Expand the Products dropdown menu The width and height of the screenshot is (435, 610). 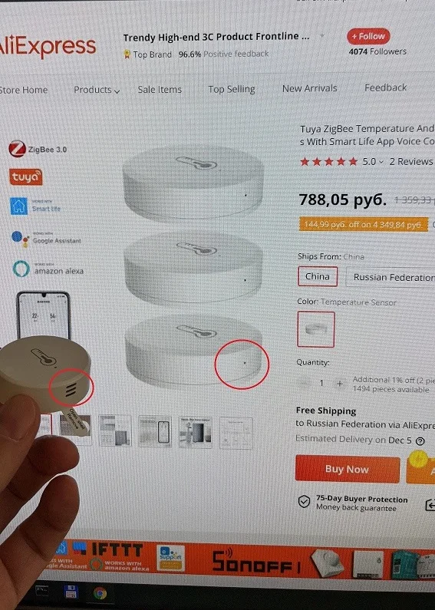click(x=97, y=90)
